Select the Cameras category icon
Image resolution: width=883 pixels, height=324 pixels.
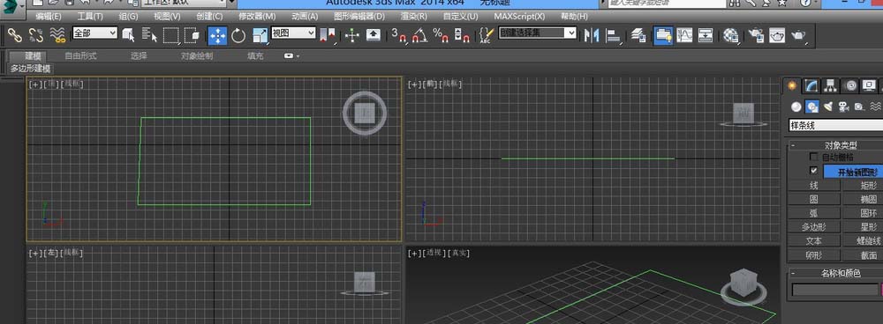[x=843, y=107]
